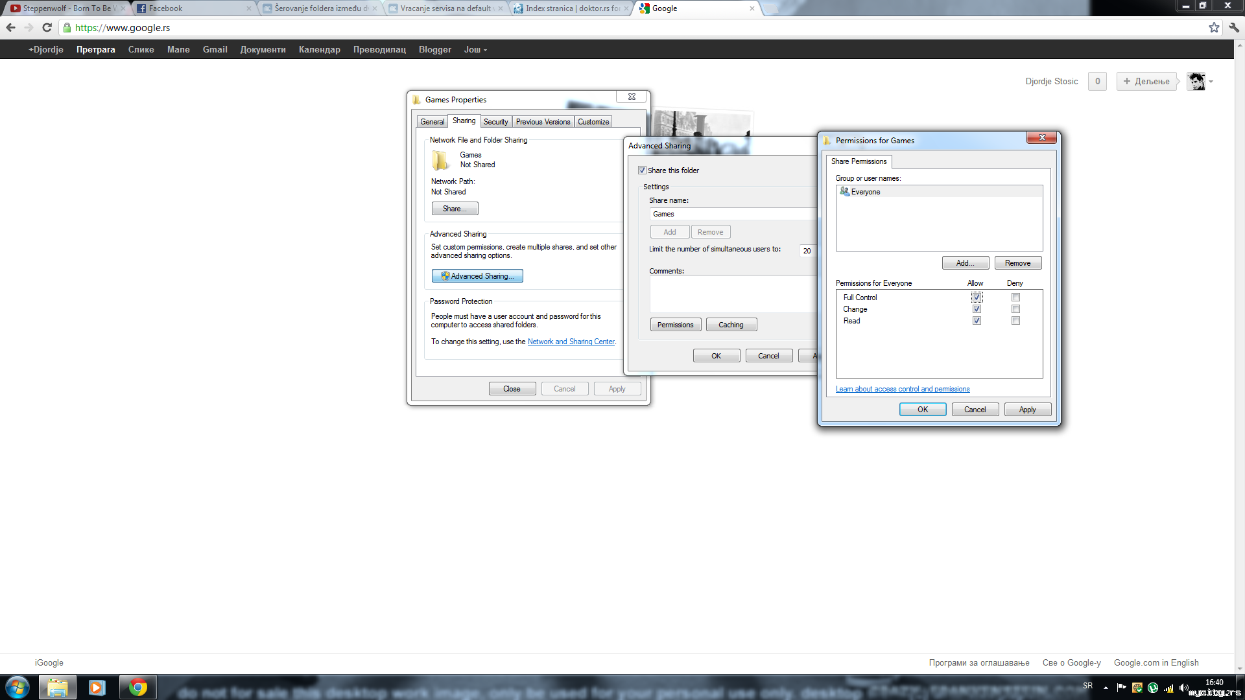Open profile picture account dropdown arrow

(1211, 82)
